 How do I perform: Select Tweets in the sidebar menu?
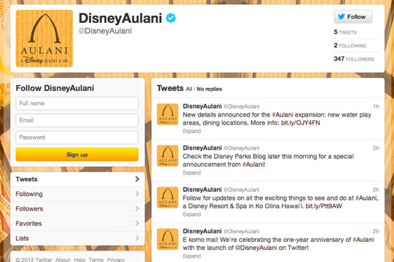[x=77, y=179]
